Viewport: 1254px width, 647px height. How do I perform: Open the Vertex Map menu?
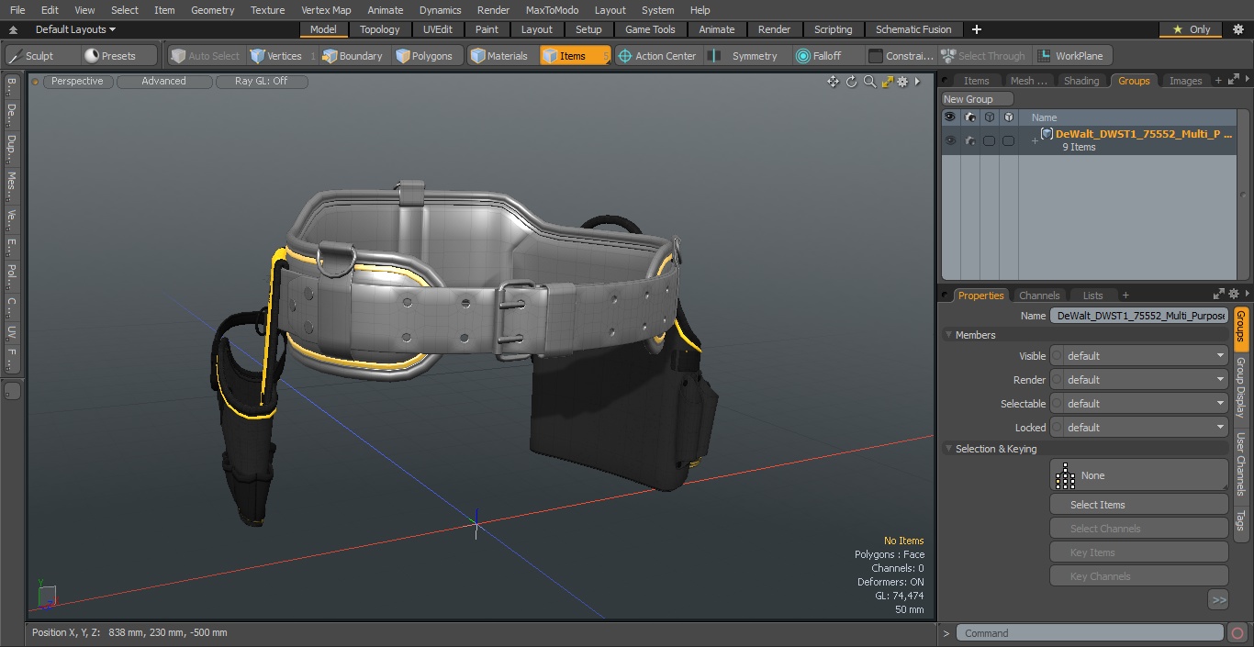(x=326, y=10)
